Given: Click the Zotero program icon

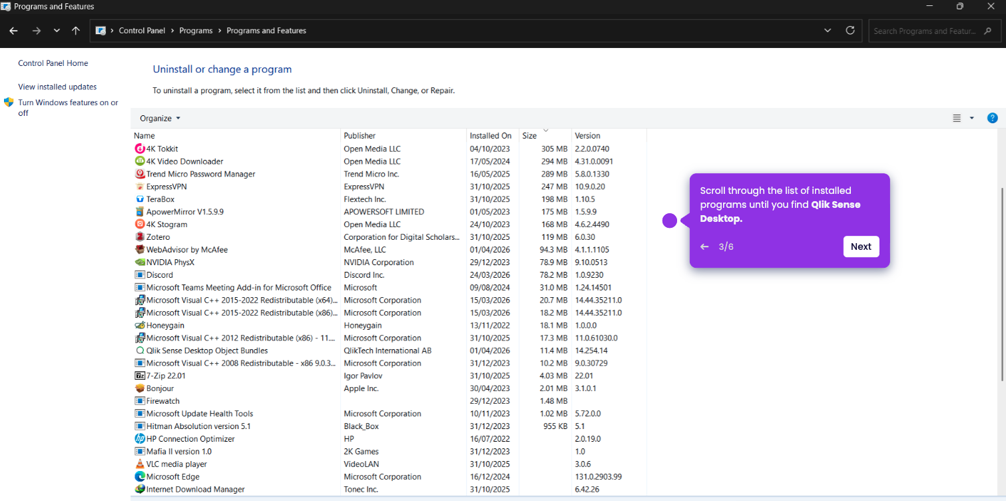Looking at the screenshot, I should [x=140, y=237].
